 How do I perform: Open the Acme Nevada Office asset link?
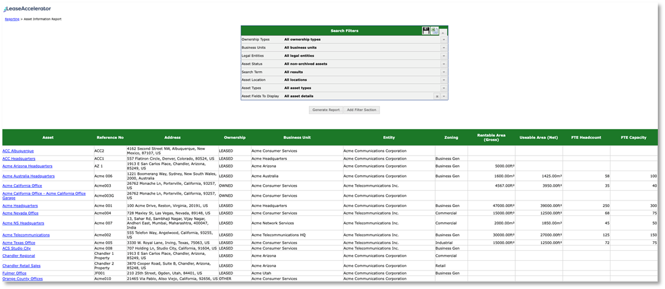20,213
